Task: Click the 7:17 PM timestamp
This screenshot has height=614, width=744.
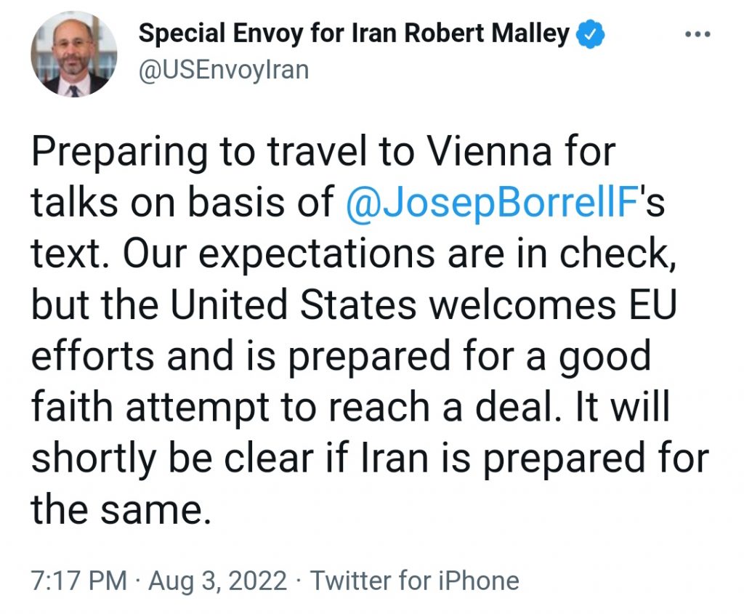Action: (x=79, y=581)
